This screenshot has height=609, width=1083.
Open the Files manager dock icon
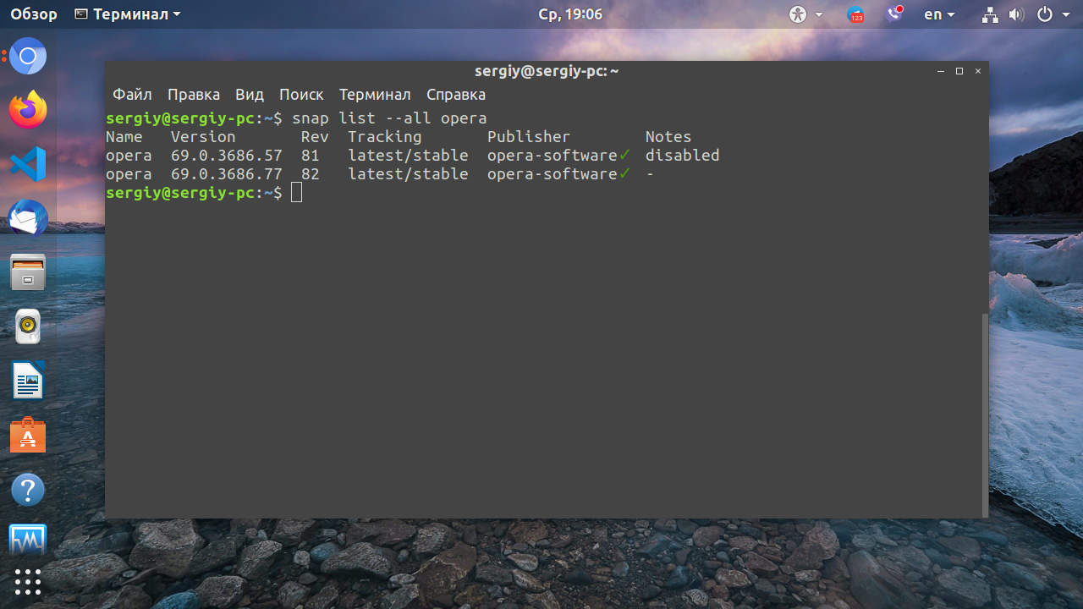tap(28, 272)
